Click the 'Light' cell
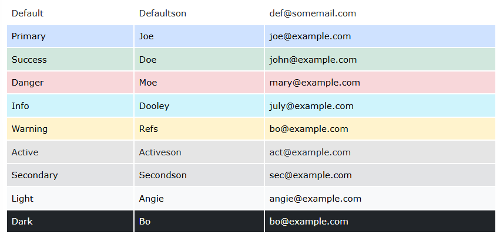The height and width of the screenshot is (238, 500). coord(70,199)
